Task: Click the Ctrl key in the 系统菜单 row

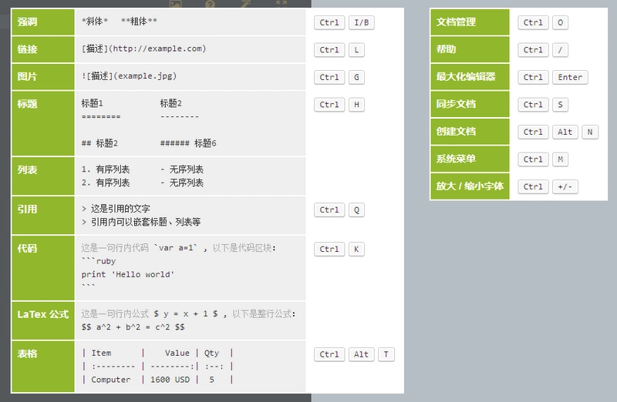Action: [533, 159]
